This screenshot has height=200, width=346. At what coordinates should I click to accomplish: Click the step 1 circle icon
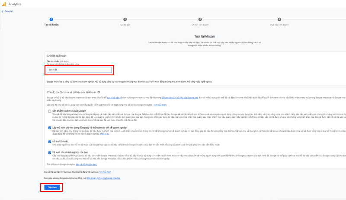(x=51, y=19)
